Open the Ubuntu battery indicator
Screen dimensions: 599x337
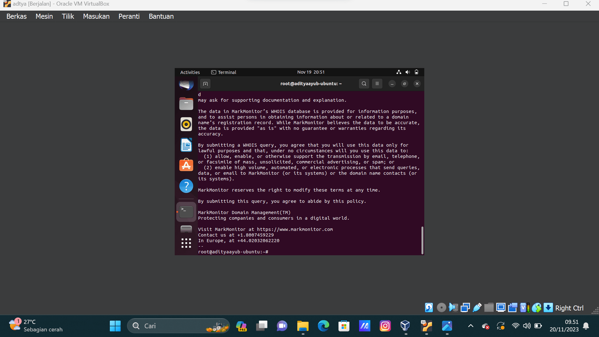coord(416,72)
